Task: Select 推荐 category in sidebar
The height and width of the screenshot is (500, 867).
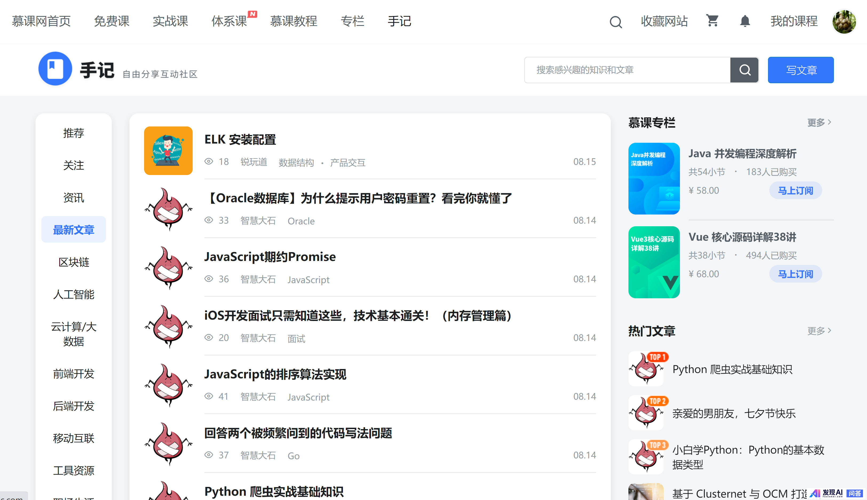Action: click(x=73, y=133)
